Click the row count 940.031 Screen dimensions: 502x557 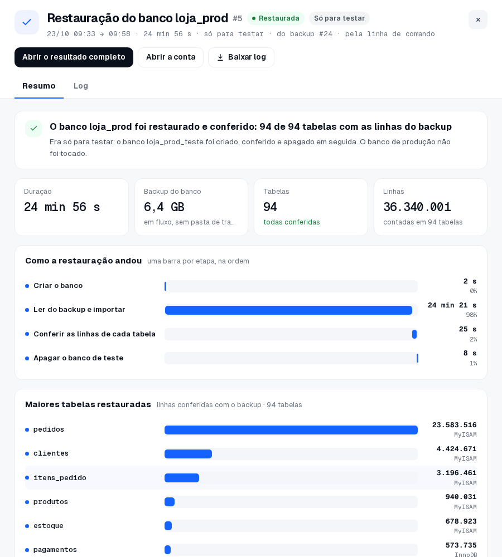click(x=461, y=497)
